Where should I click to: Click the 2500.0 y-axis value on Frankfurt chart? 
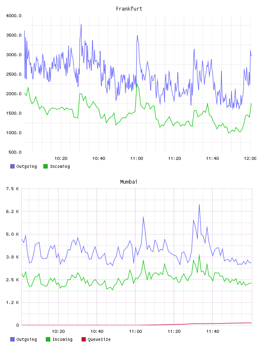tap(14, 74)
